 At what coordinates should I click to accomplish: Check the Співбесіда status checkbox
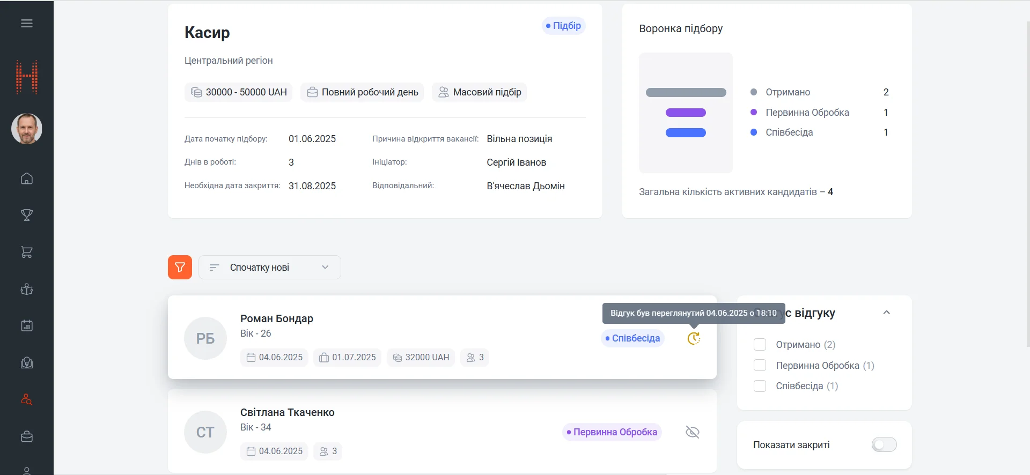[x=760, y=386]
